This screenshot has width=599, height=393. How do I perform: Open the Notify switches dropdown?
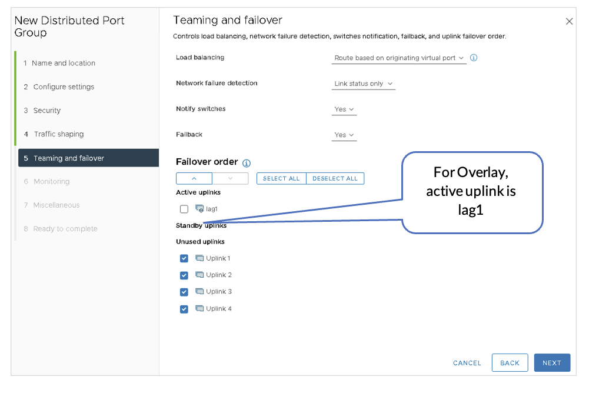coord(344,109)
